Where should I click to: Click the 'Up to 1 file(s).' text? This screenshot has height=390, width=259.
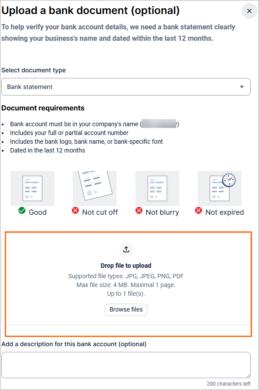[126, 294]
